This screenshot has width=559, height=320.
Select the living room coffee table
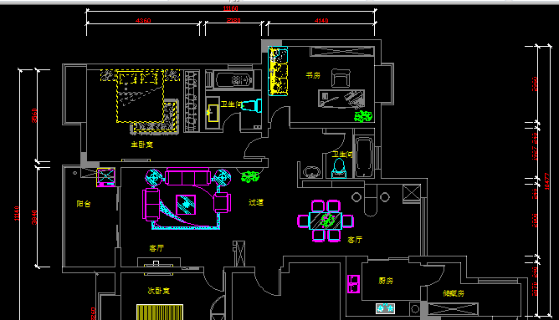186,205
